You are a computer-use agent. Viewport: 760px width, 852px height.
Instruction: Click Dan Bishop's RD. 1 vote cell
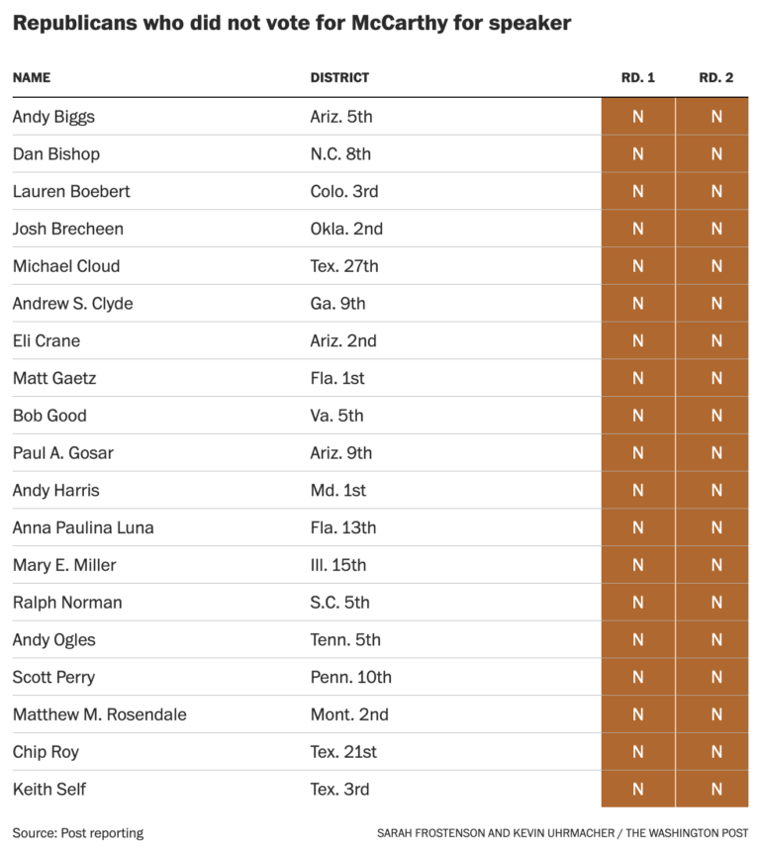click(x=638, y=154)
